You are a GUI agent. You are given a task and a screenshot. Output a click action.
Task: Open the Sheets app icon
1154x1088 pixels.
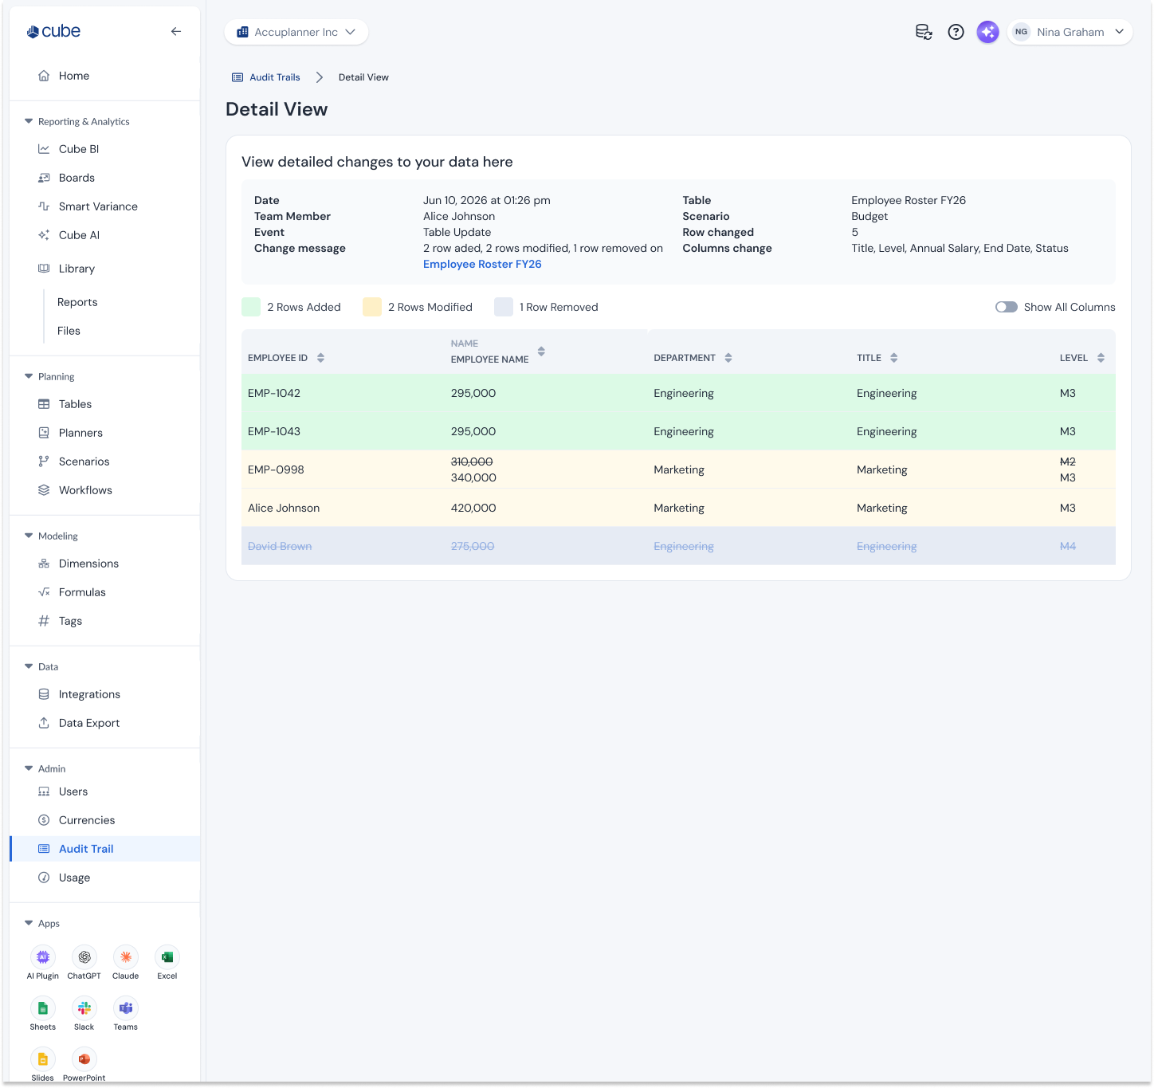(x=43, y=1008)
